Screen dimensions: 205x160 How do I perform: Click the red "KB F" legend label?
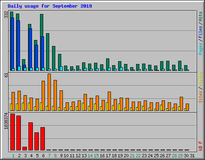point(200,146)
